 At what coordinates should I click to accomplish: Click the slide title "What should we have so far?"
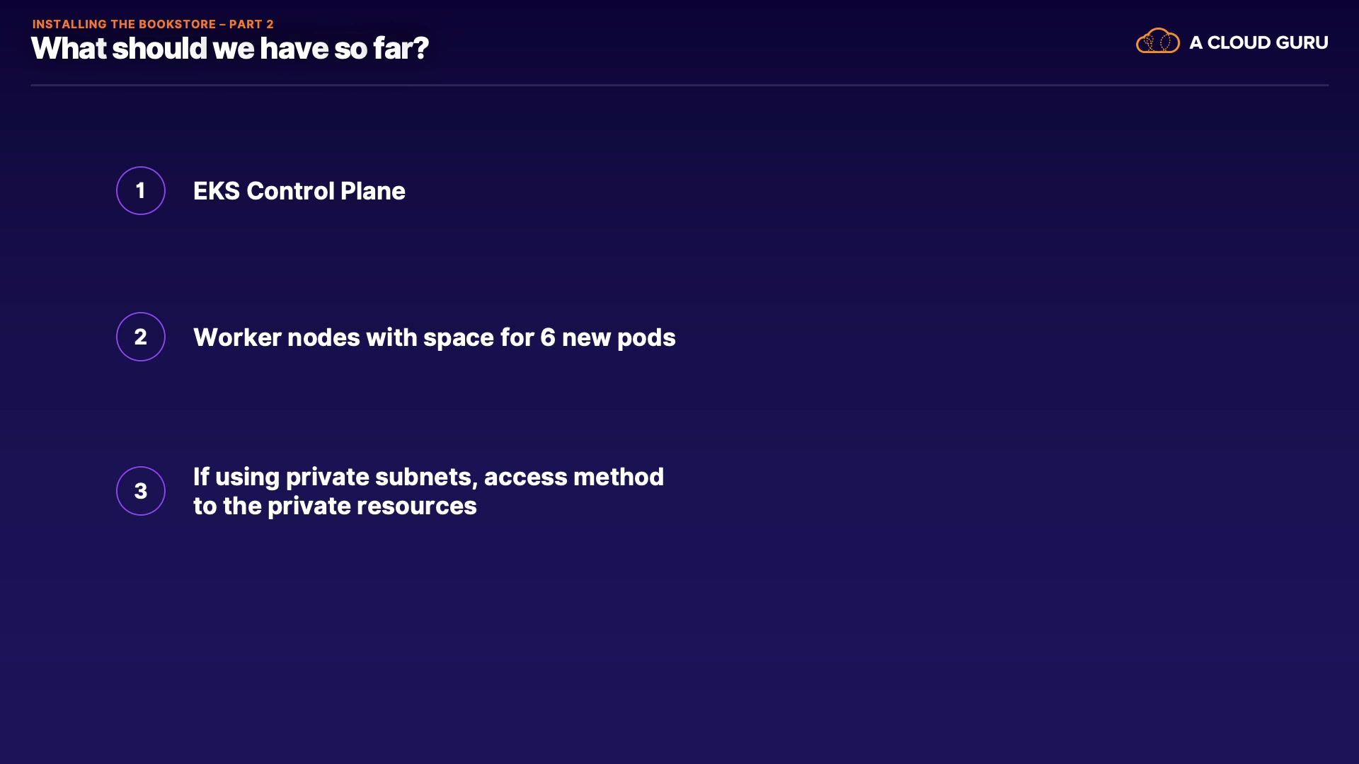click(229, 49)
